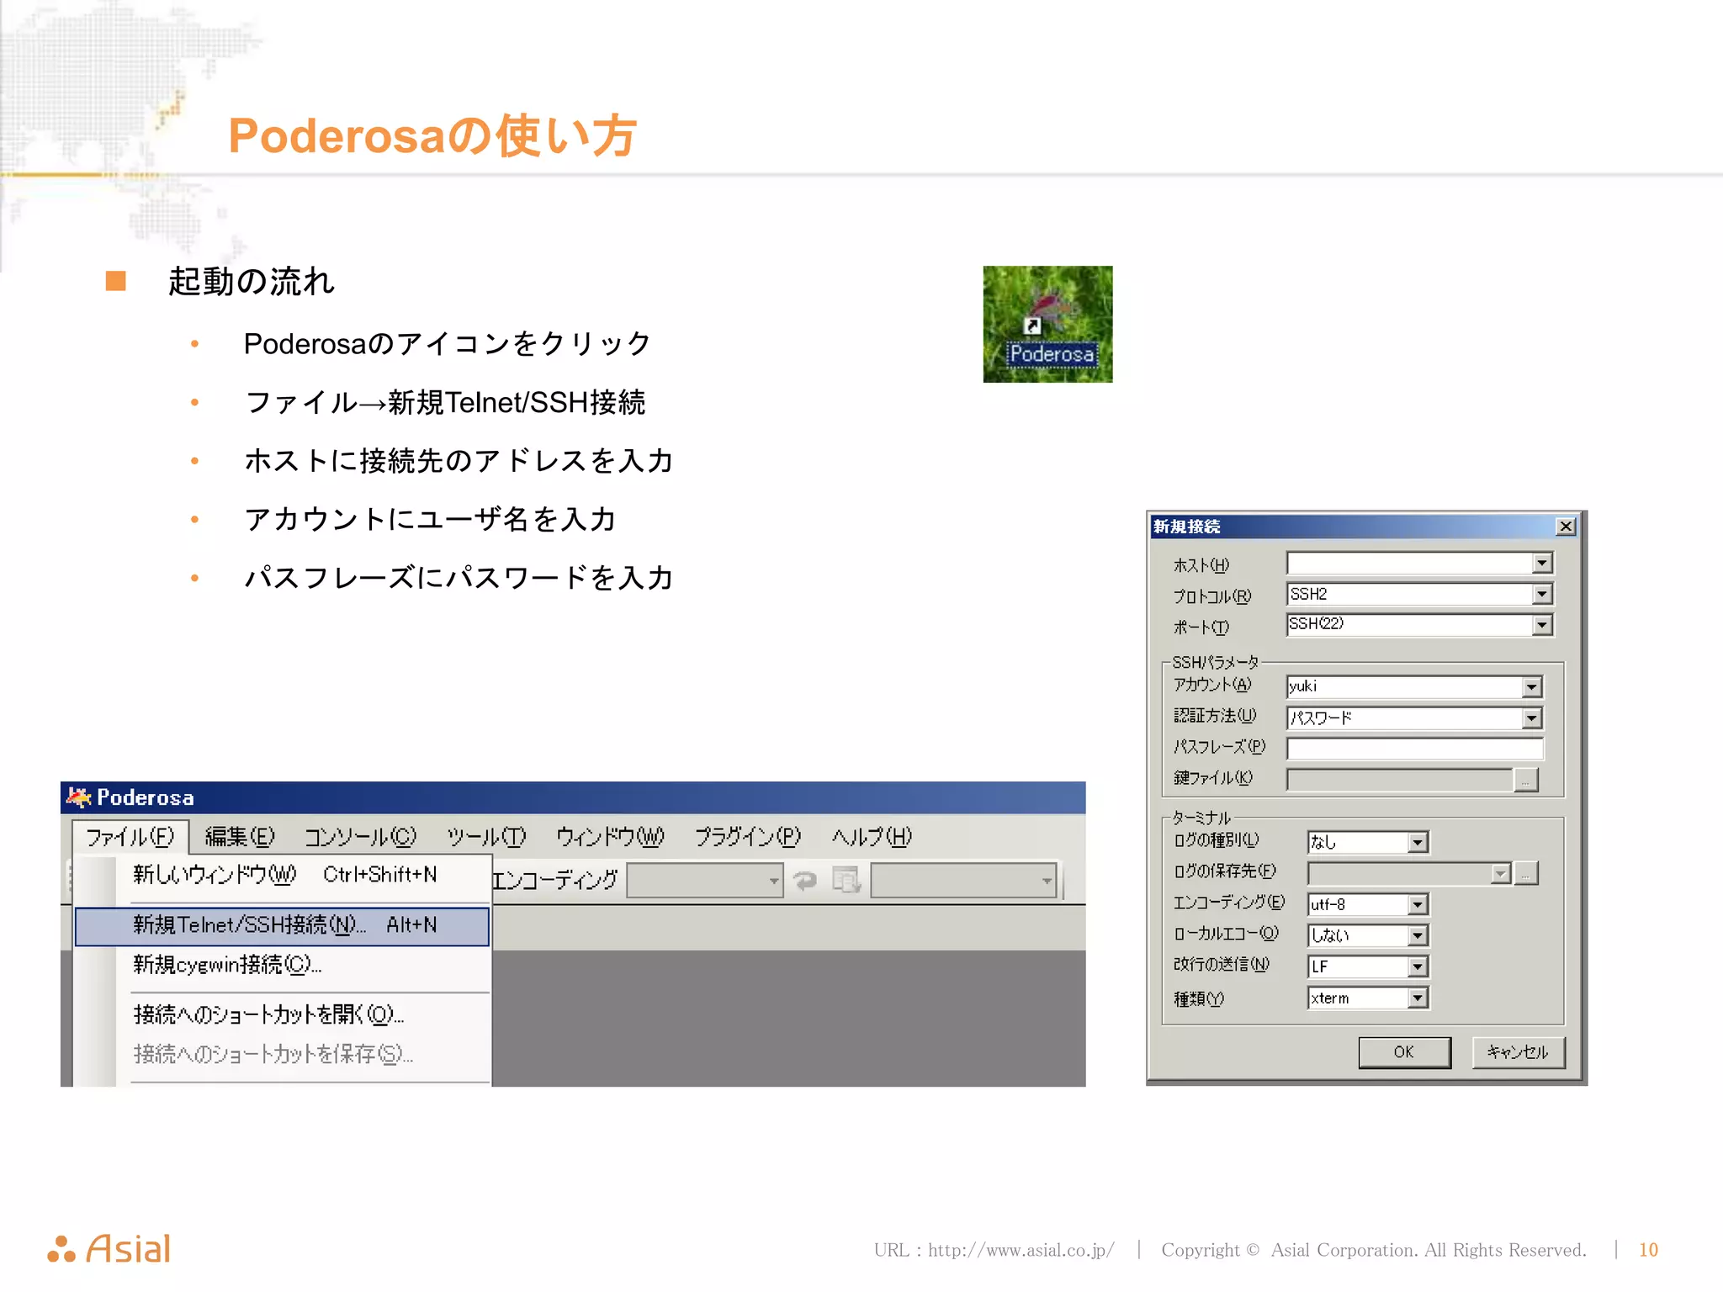Click the toolbar reconnect arrow icon
Screen dimensions: 1723x1292
(805, 880)
